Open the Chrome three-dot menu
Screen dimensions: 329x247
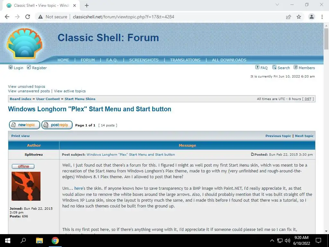tap(322, 17)
